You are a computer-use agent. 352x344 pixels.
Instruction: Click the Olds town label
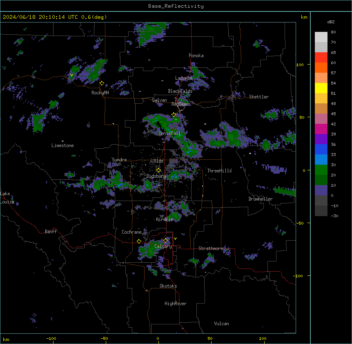click(x=158, y=161)
